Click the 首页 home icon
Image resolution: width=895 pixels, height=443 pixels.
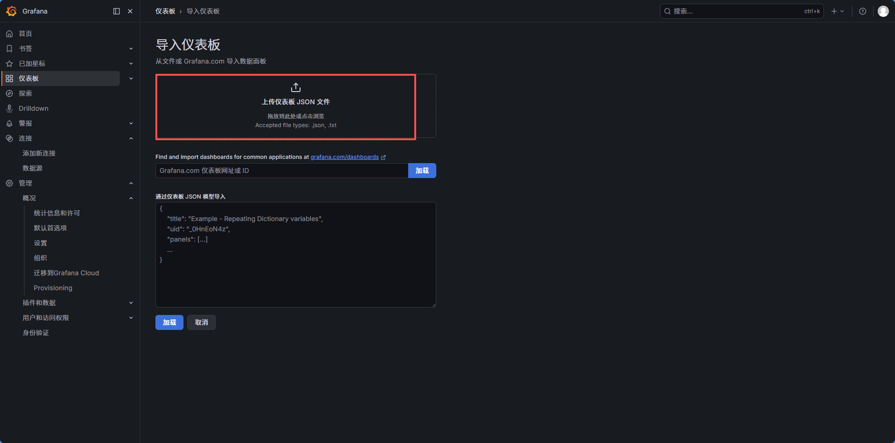click(9, 34)
